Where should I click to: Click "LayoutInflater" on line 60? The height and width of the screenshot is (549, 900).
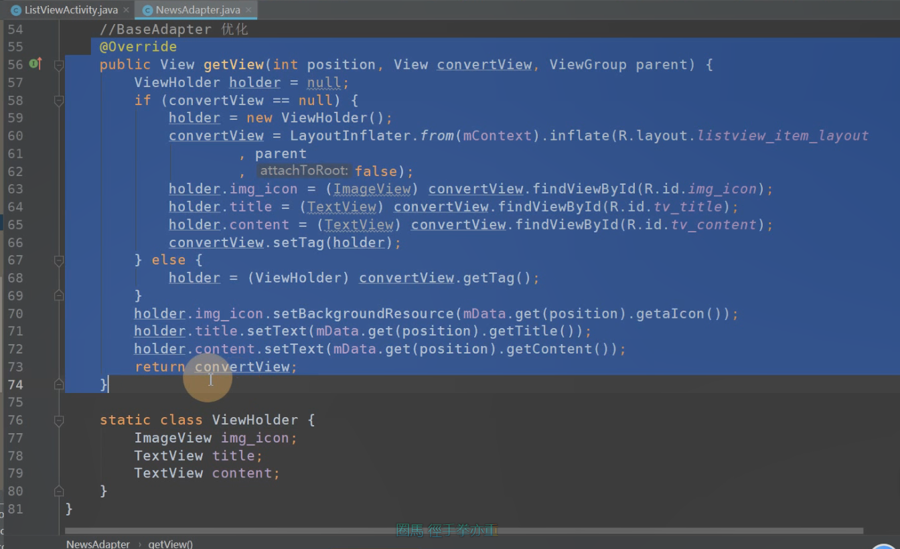350,136
